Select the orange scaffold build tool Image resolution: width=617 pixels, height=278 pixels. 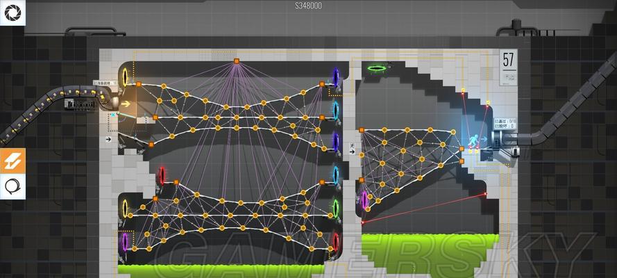point(12,161)
